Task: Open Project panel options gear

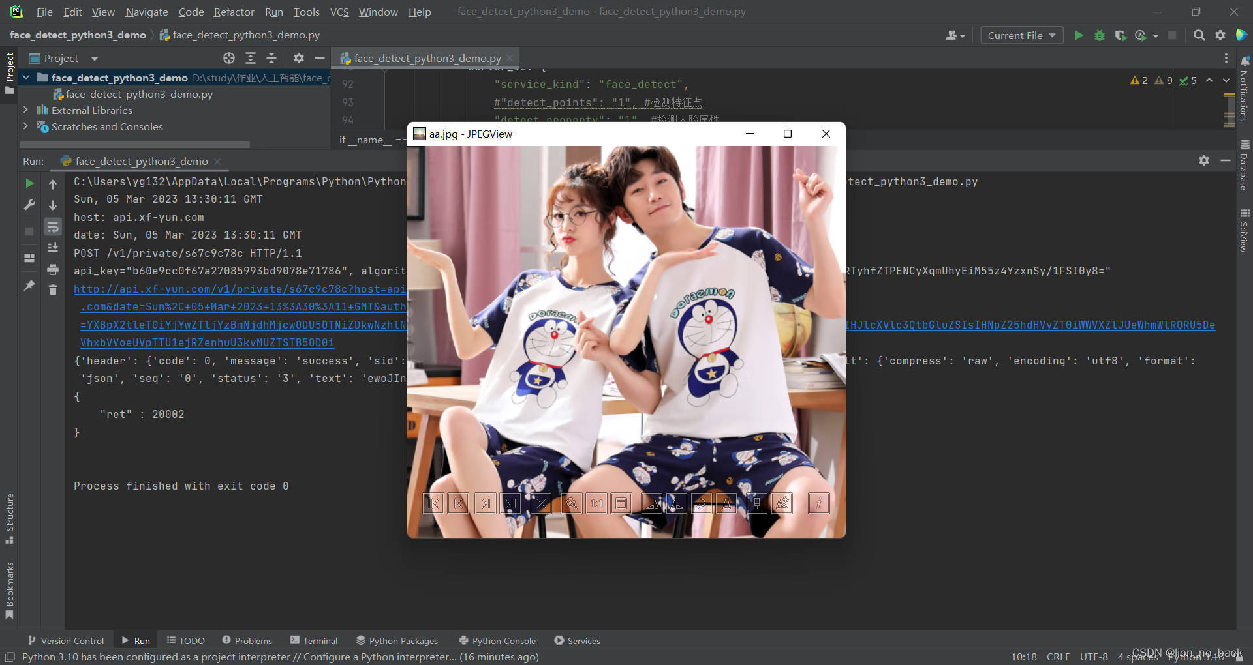Action: coord(299,58)
